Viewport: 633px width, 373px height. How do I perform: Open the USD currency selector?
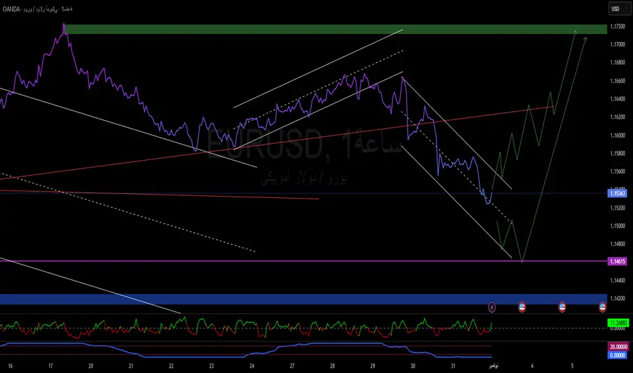(x=619, y=9)
